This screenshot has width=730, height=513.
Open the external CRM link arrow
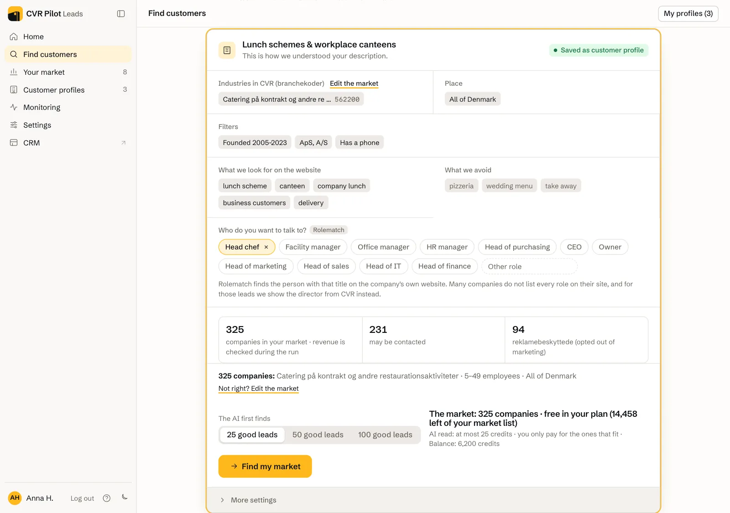coord(123,143)
